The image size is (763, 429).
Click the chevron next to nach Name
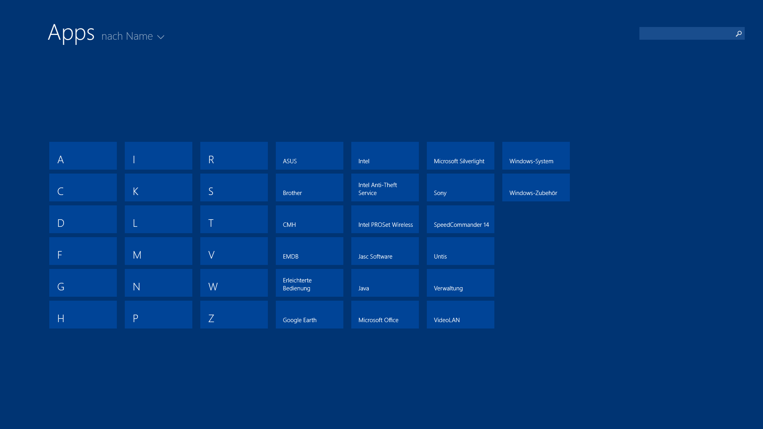point(161,37)
